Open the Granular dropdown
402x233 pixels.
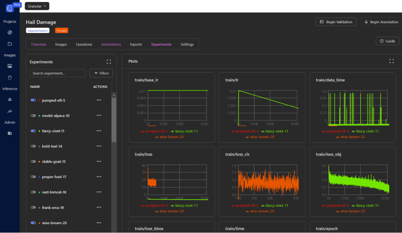(37, 6)
